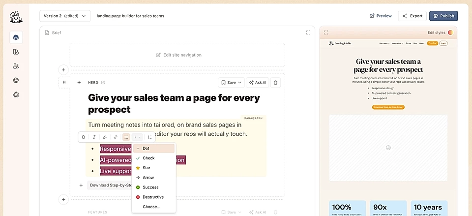Click the Export button

tap(413, 16)
